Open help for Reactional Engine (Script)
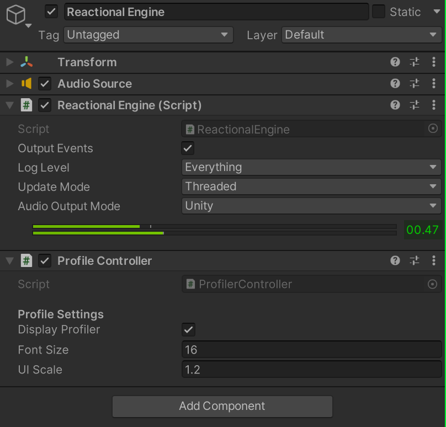 395,105
